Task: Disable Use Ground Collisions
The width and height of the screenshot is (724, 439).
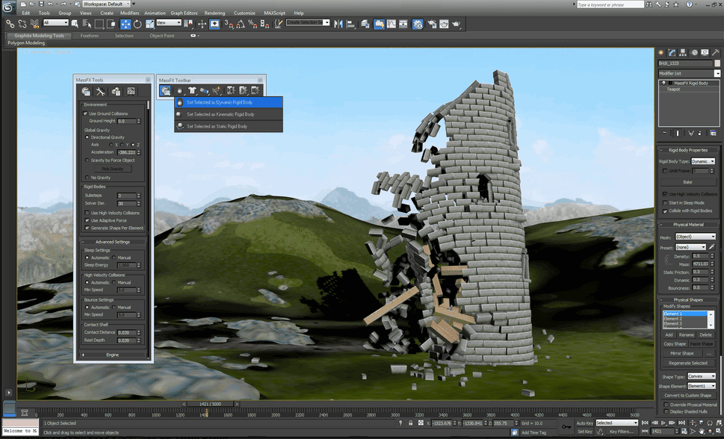Action: tap(84, 113)
